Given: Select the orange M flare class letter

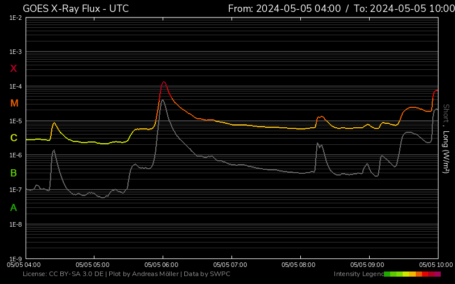Looking at the screenshot, I should pos(14,103).
